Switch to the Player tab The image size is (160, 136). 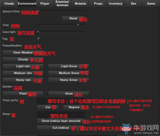tap(45, 4)
